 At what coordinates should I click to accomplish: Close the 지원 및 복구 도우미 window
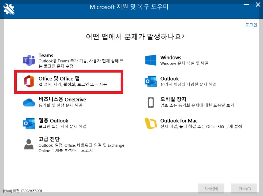(258, 5)
